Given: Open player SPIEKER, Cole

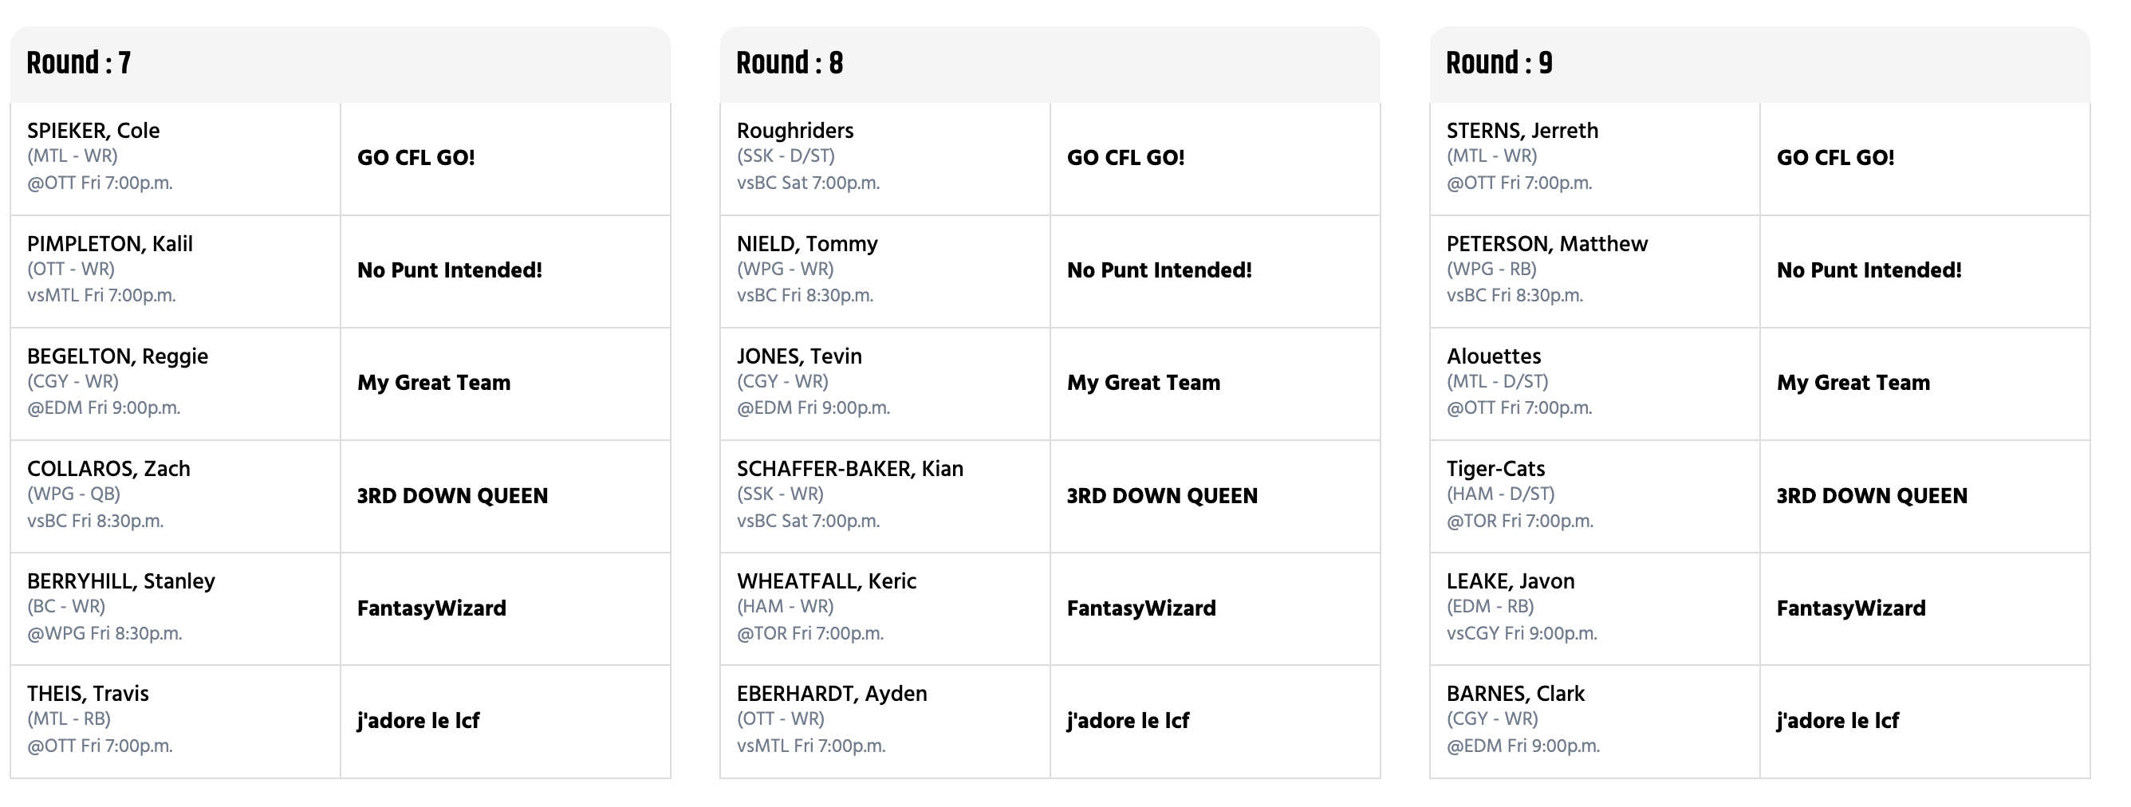Looking at the screenshot, I should [x=93, y=131].
